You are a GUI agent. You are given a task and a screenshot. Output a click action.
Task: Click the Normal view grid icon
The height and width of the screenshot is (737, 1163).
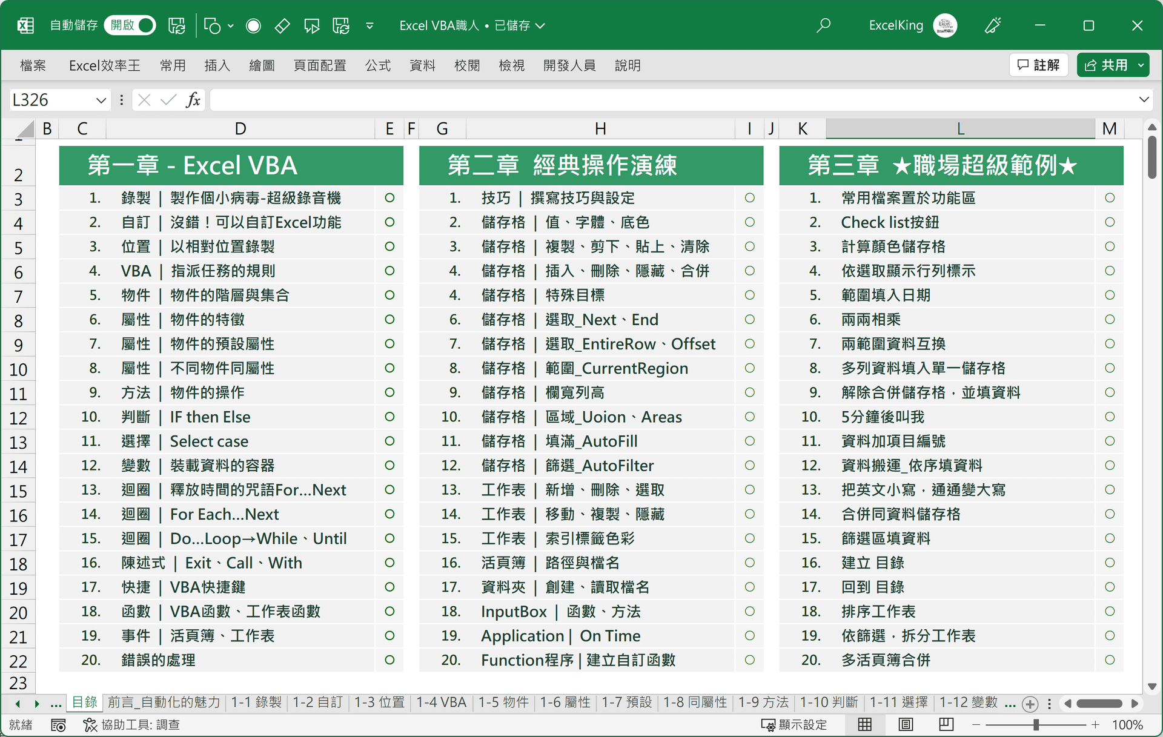pyautogui.click(x=865, y=725)
